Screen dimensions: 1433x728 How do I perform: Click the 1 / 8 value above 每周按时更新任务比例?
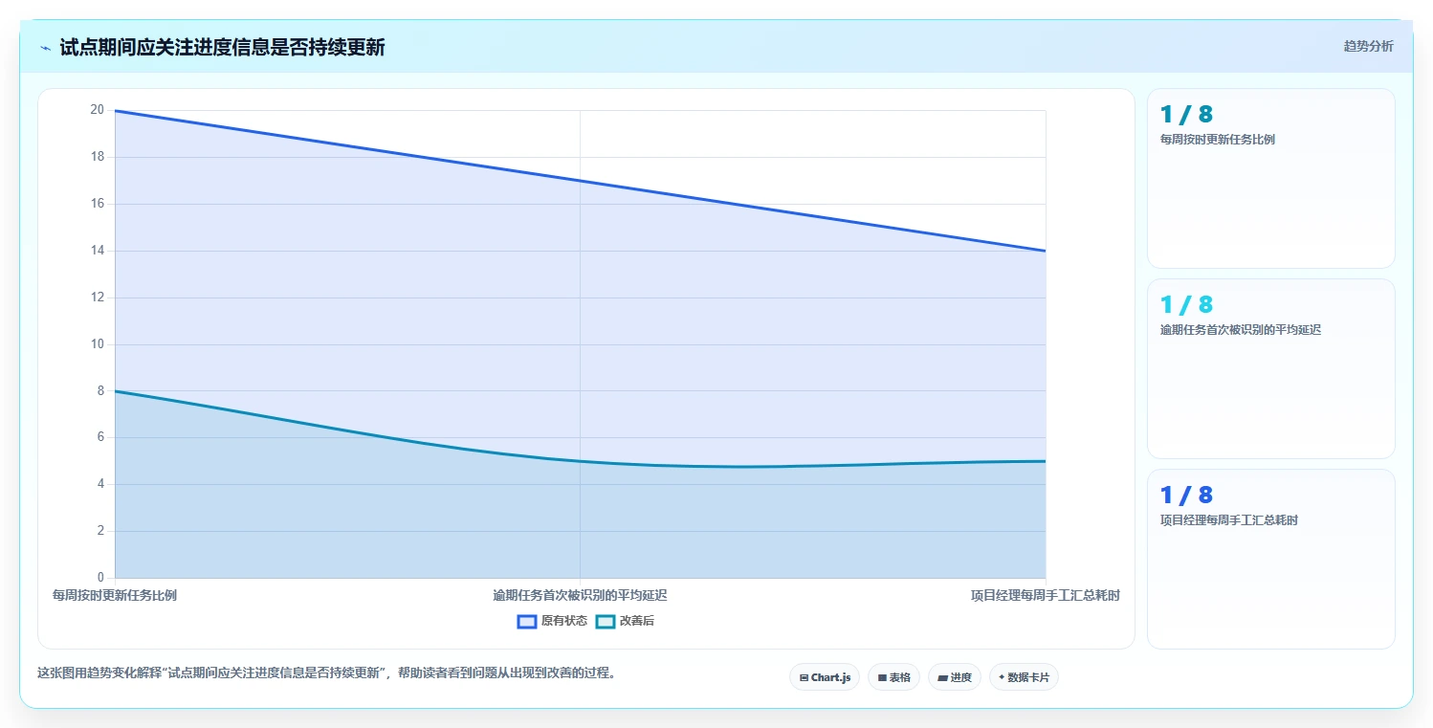click(1186, 115)
